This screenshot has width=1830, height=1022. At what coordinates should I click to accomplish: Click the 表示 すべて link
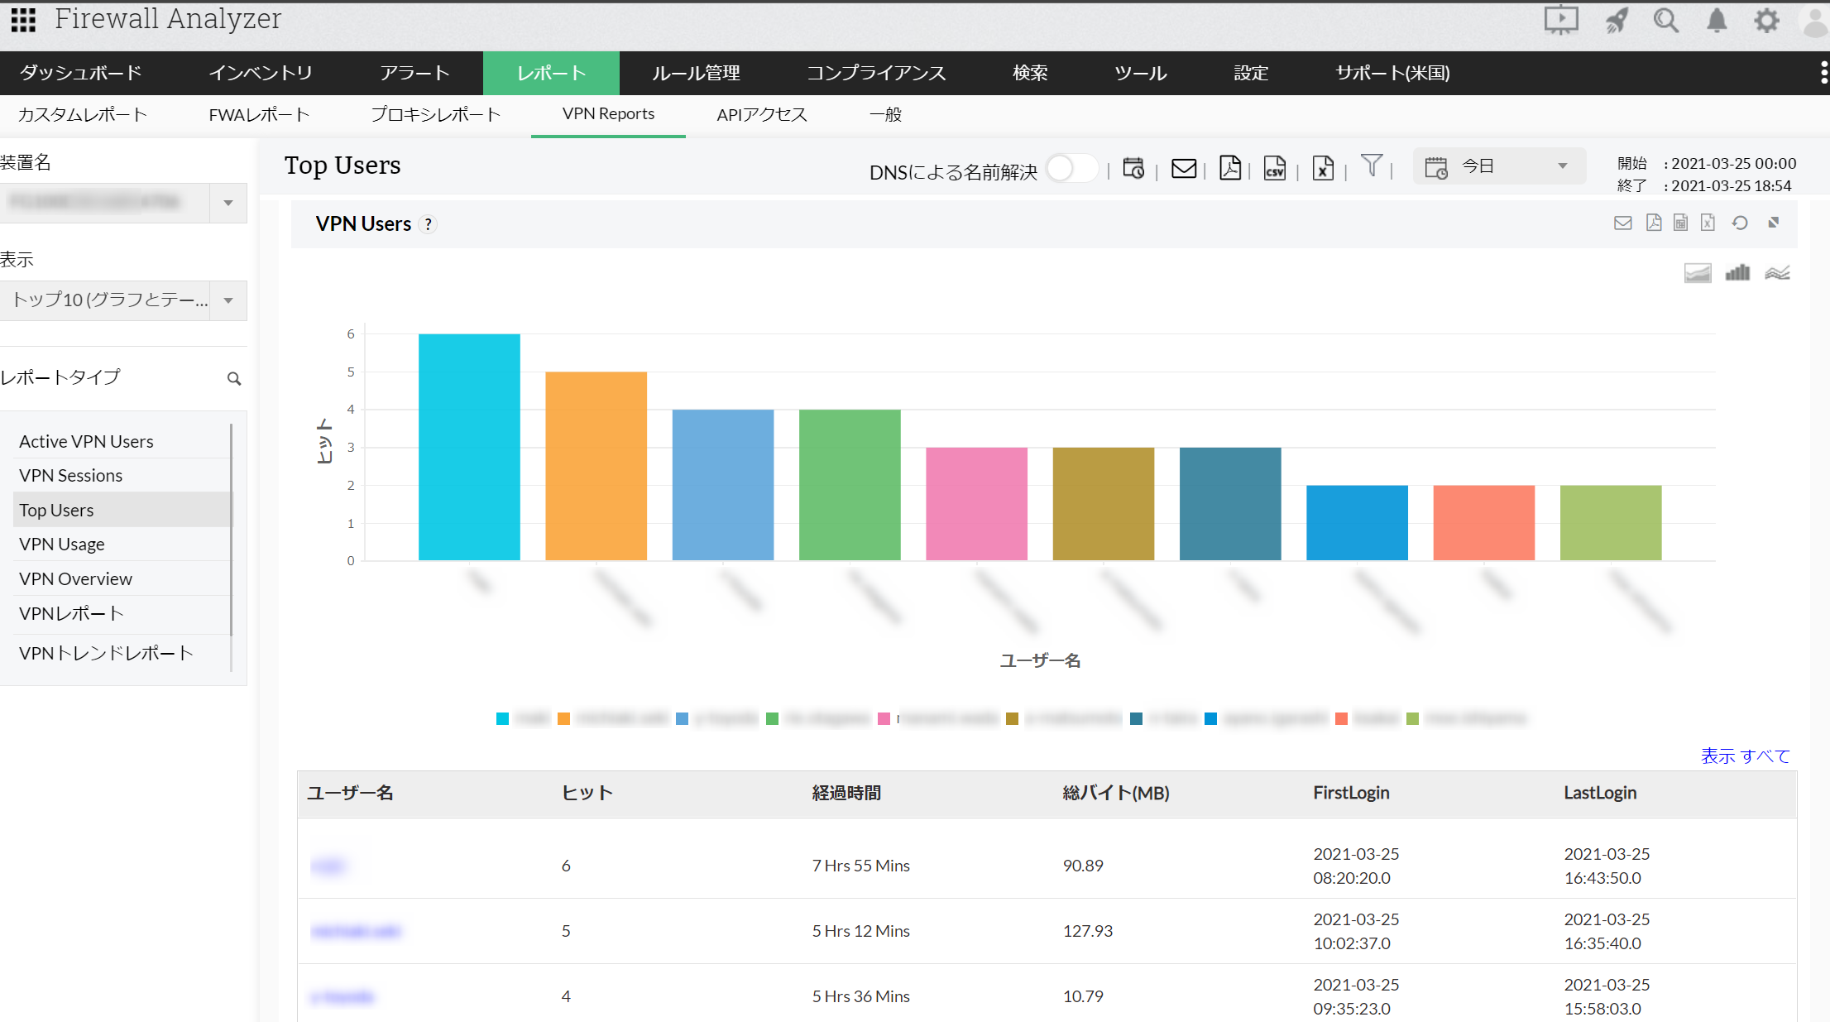pos(1745,756)
